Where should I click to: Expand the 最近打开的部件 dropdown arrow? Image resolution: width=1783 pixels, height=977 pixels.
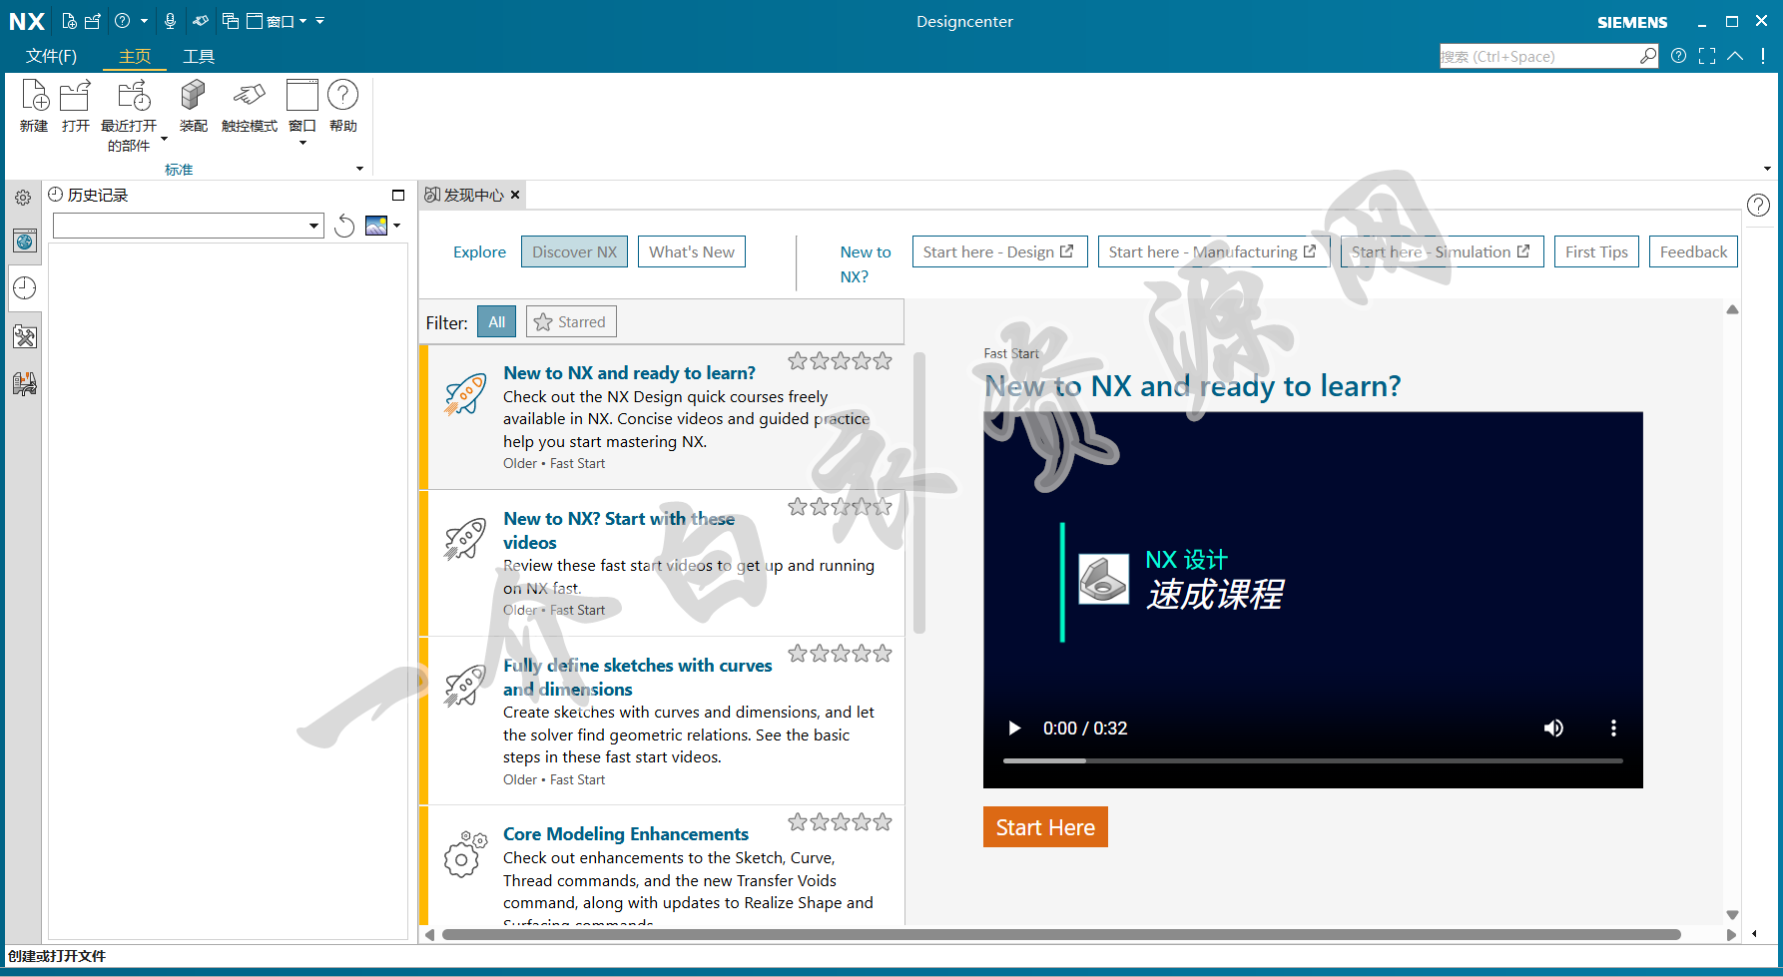point(164,140)
